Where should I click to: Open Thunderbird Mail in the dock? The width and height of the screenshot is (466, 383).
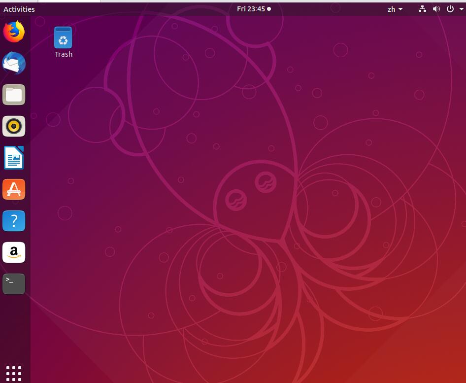14,64
